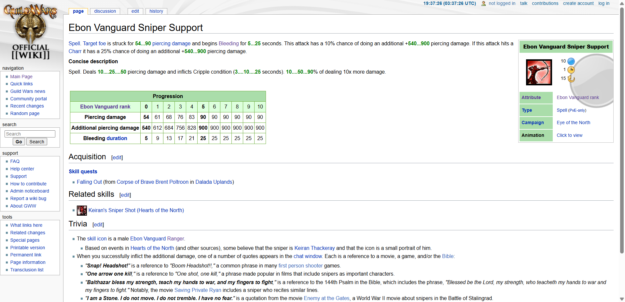This screenshot has width=625, height=302.
Task: Open Related changes tool
Action: (28, 233)
